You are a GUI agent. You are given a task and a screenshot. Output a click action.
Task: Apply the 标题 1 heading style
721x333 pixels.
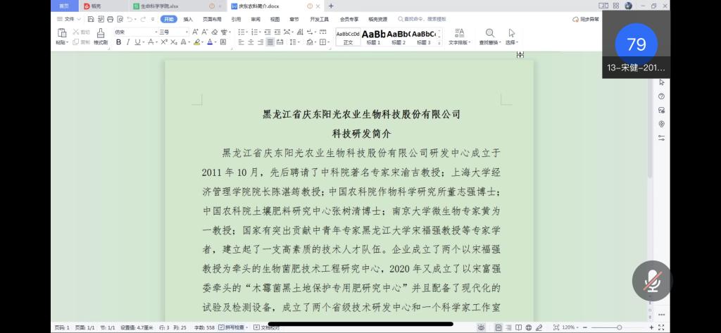tap(374, 37)
